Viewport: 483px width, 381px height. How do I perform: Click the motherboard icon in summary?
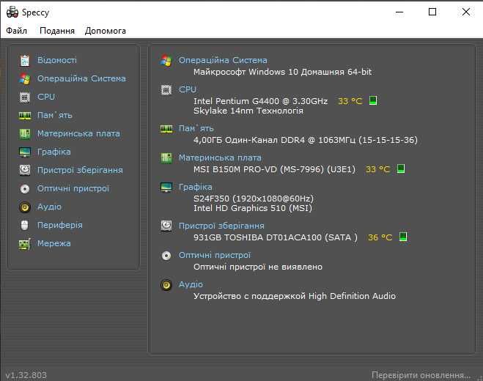pos(166,158)
